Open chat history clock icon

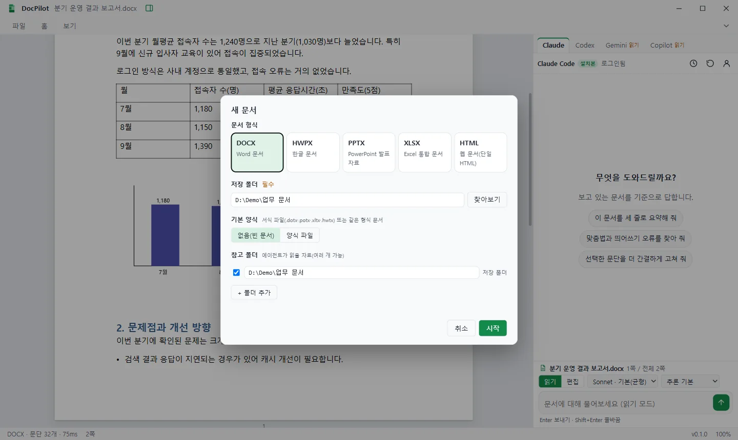tap(693, 63)
